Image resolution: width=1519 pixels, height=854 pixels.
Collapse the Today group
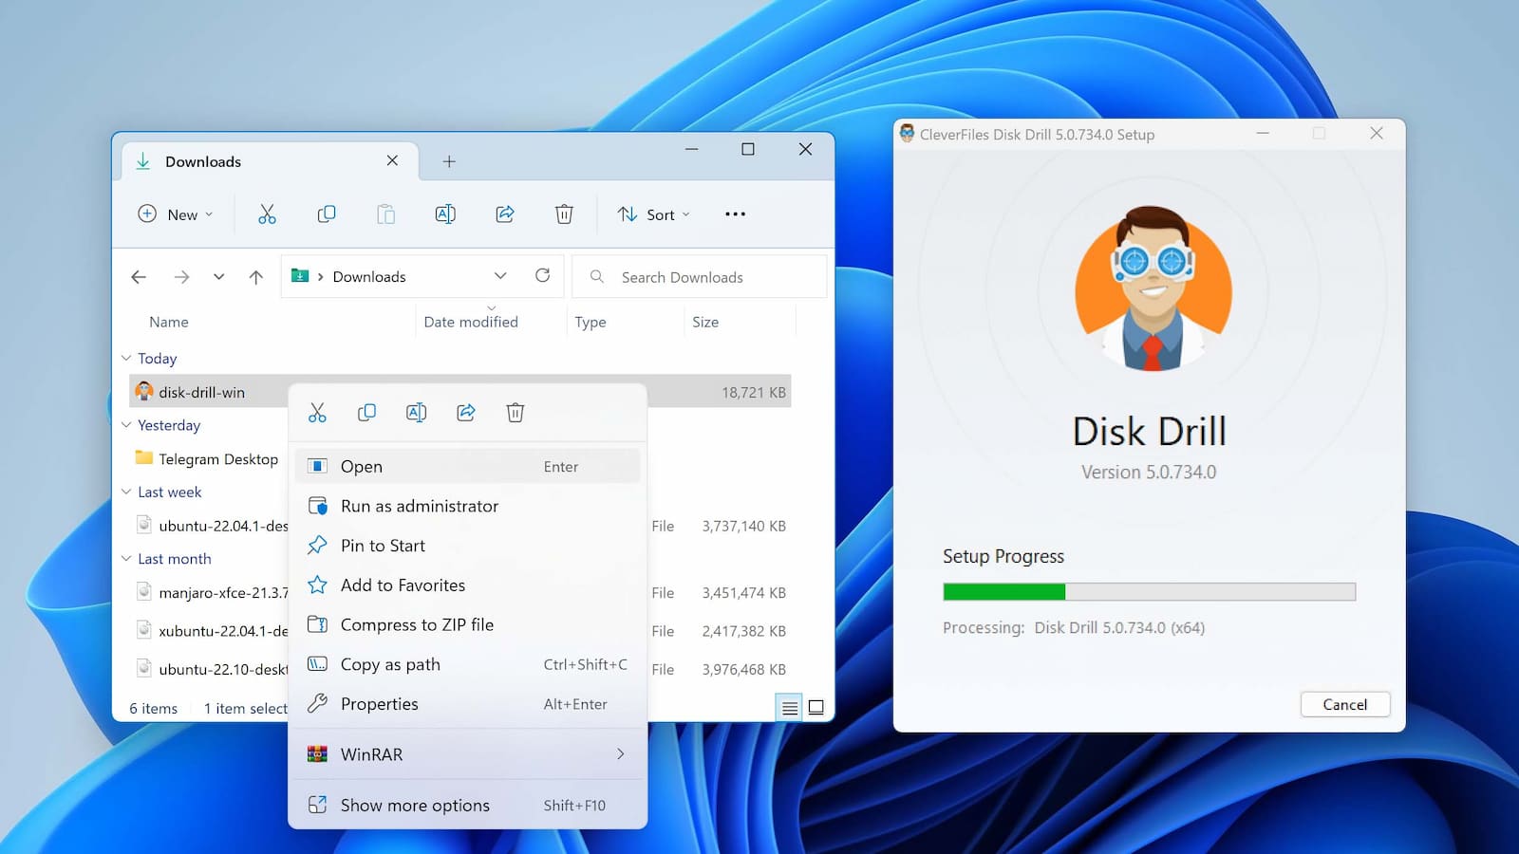point(126,359)
